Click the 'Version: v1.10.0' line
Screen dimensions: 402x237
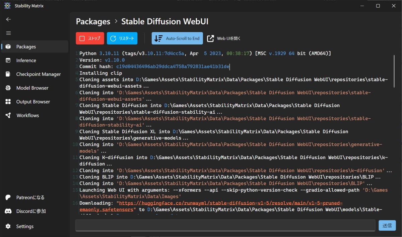click(102, 60)
